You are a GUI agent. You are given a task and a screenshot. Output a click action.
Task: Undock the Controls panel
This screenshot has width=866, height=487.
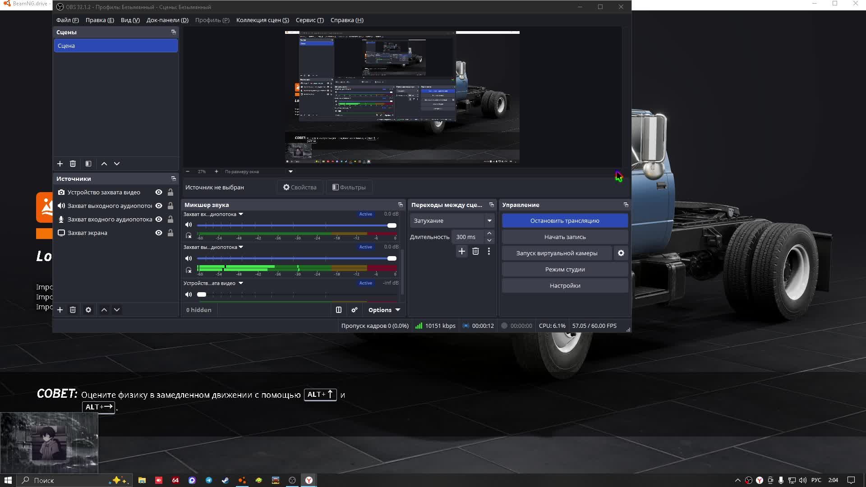click(626, 205)
